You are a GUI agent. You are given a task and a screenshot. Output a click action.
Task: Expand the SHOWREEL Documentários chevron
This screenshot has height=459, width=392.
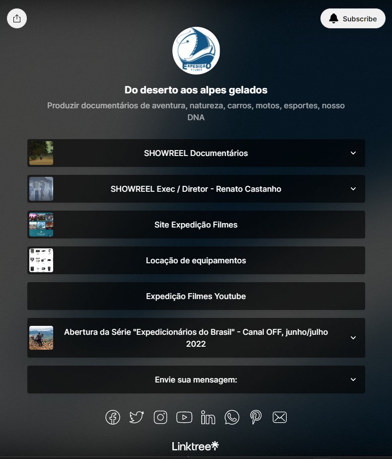pyautogui.click(x=353, y=153)
